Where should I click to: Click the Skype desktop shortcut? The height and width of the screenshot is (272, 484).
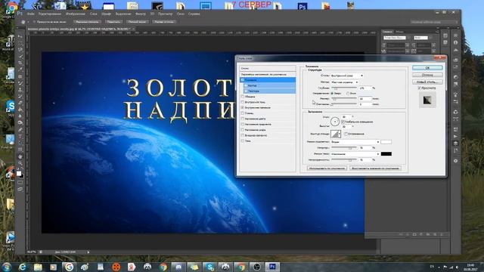coord(10,107)
